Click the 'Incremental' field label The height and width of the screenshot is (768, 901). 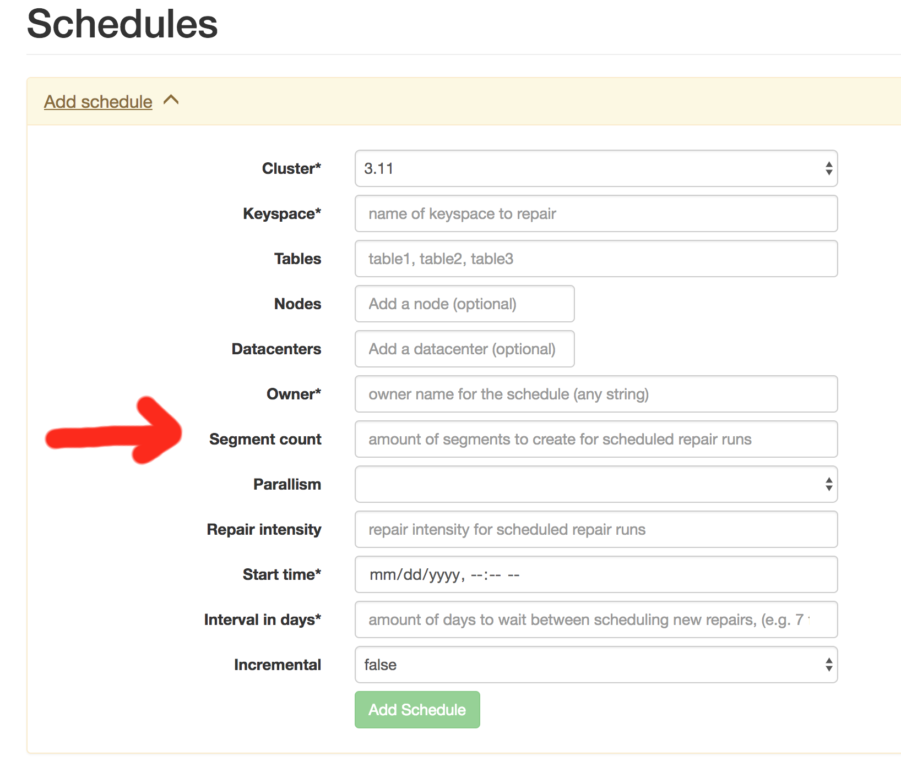point(277,665)
